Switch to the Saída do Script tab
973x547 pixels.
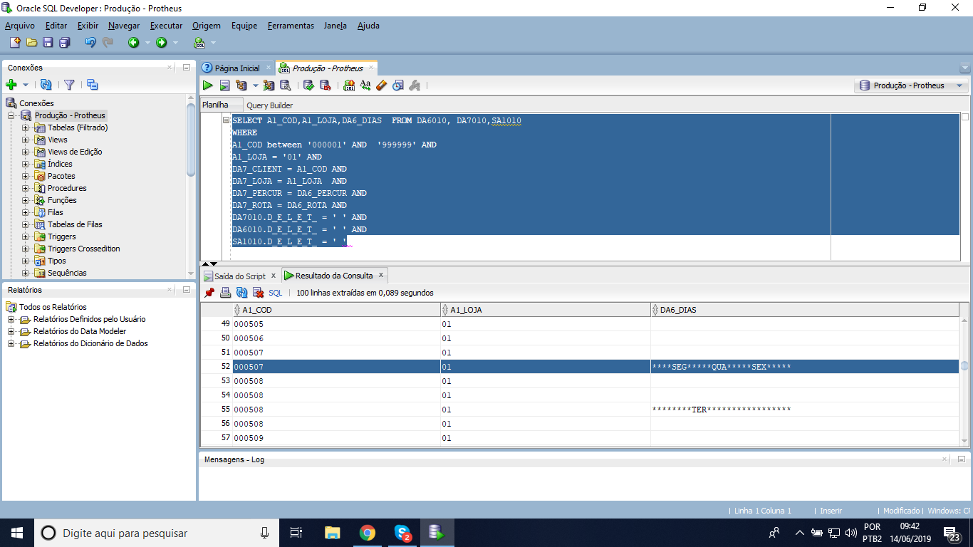click(x=239, y=276)
